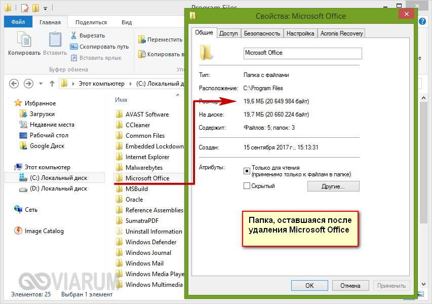Toggle Read-only (Только для чтения) checkbox
432x304 pixels.
[247, 171]
